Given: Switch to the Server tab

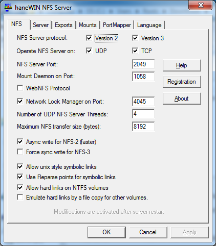Looking at the screenshot, I should [40, 25].
